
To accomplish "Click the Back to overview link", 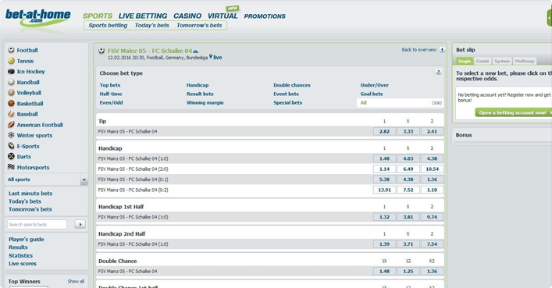I will pos(419,50).
